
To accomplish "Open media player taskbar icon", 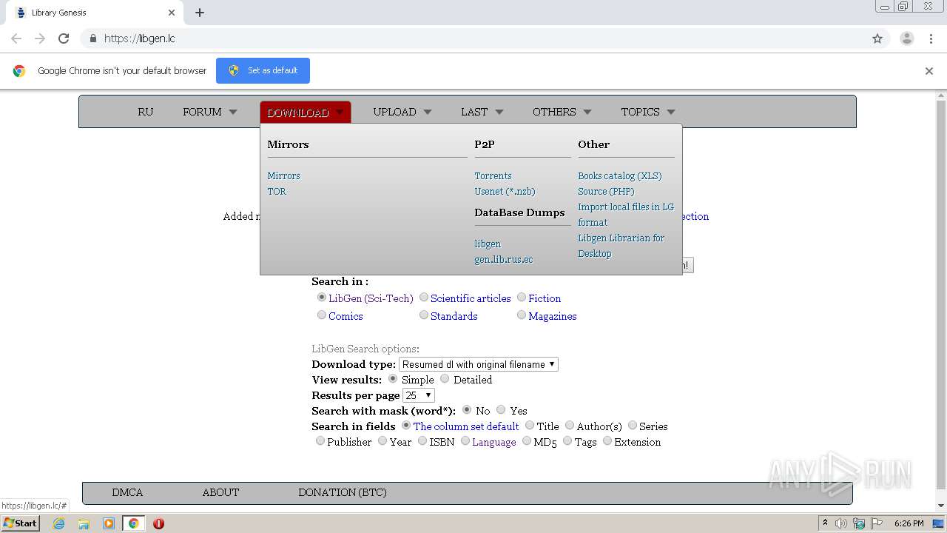I will [x=109, y=523].
